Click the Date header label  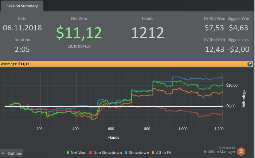tap(22, 19)
